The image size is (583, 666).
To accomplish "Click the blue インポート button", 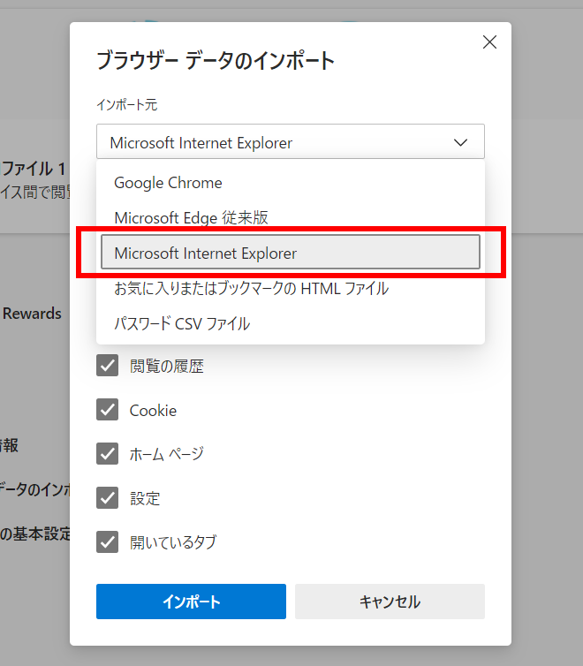I will (x=191, y=602).
